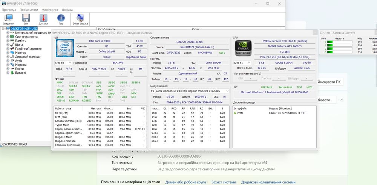Click the network icon beside Мережа
Viewport: 377px width, 185px height.
click(12, 65)
